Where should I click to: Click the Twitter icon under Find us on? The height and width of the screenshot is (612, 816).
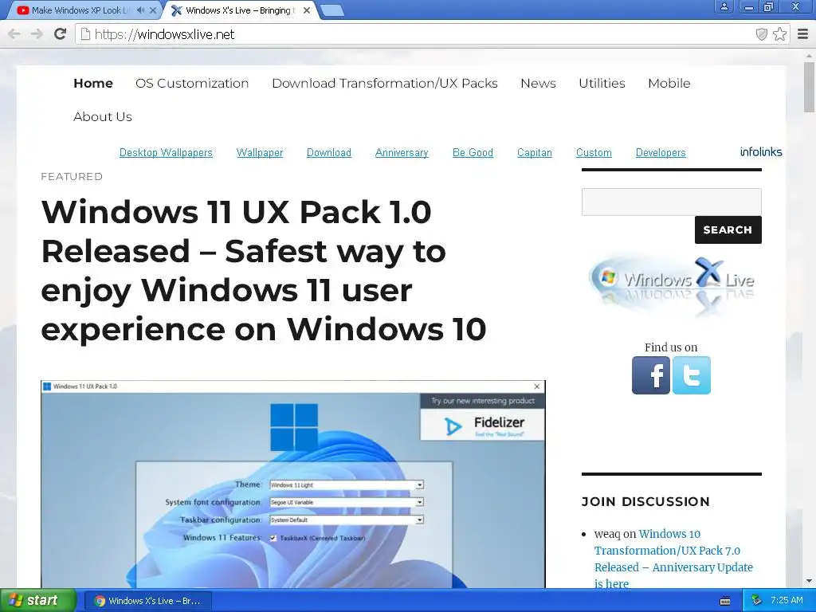[x=692, y=375]
